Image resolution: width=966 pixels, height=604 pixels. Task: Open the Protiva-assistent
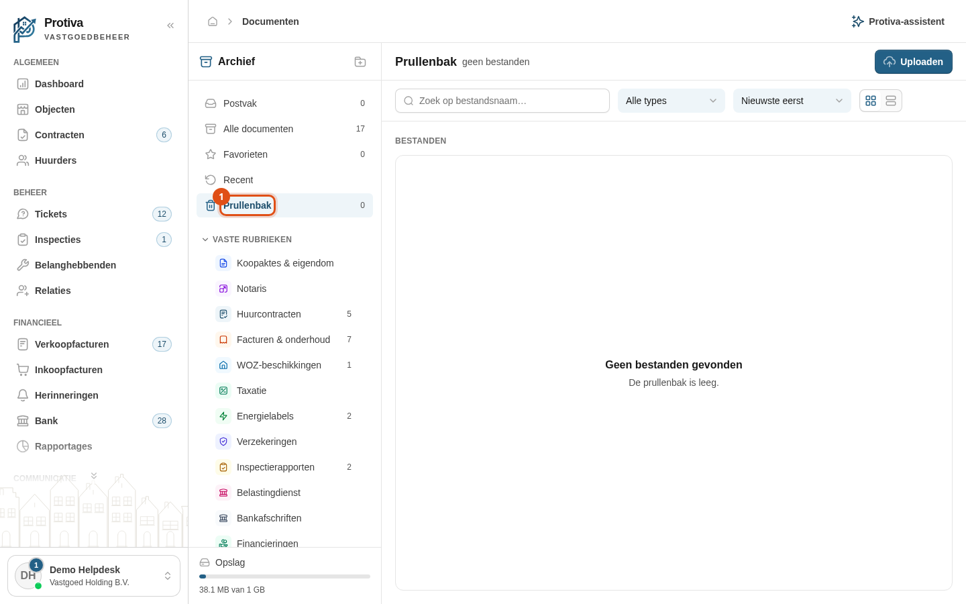pos(898,21)
